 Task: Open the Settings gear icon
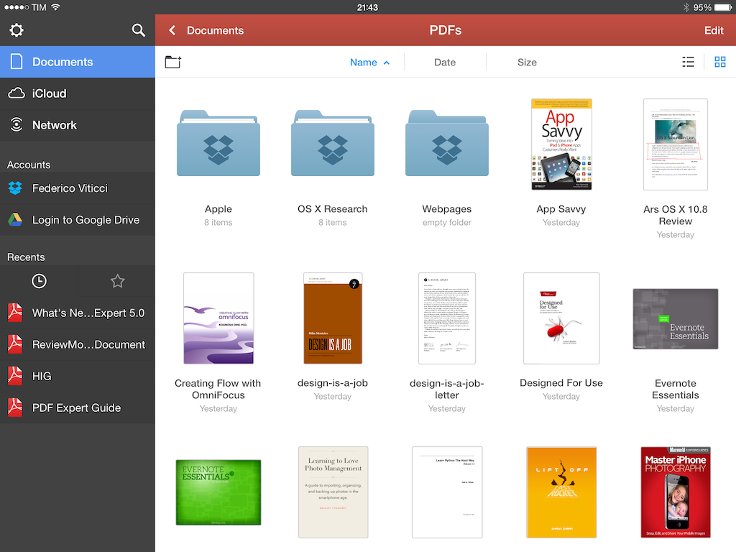coord(16,30)
